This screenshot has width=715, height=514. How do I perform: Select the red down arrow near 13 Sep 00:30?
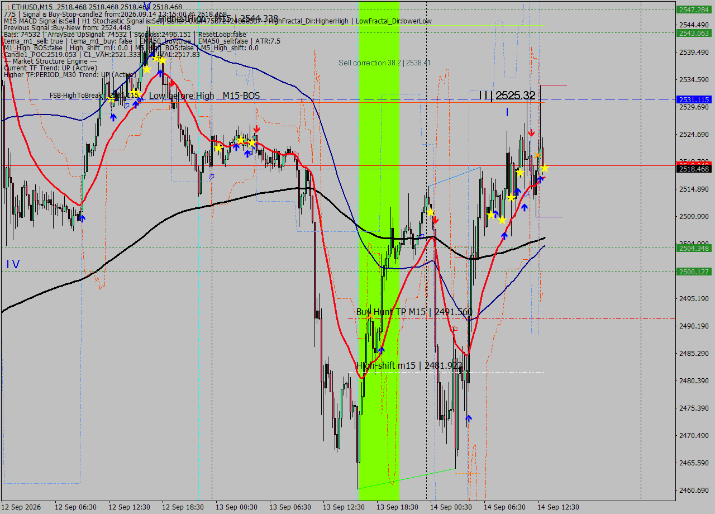(256, 129)
